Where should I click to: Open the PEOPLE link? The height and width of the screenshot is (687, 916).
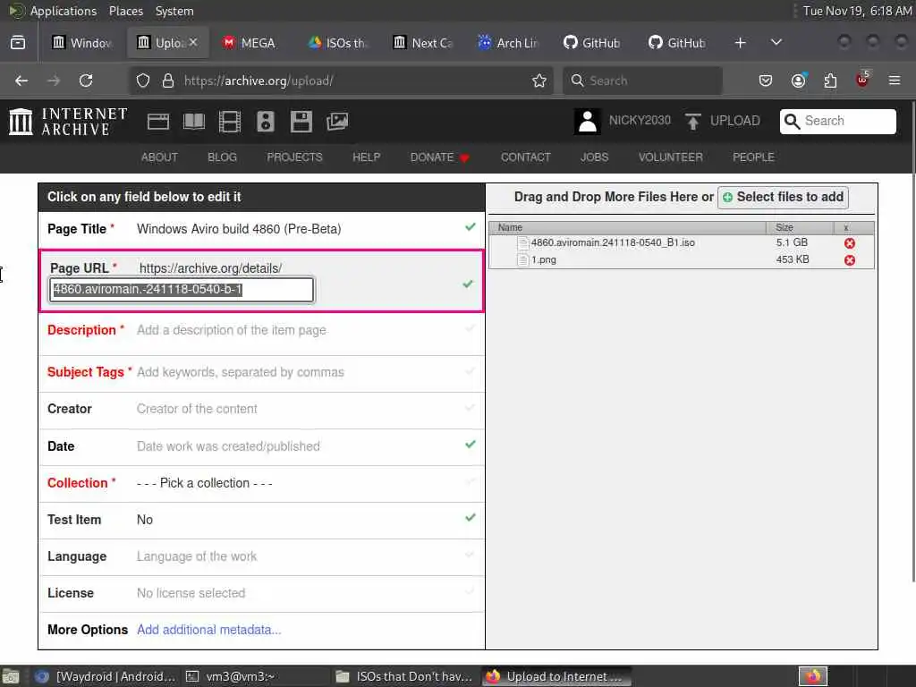(753, 157)
